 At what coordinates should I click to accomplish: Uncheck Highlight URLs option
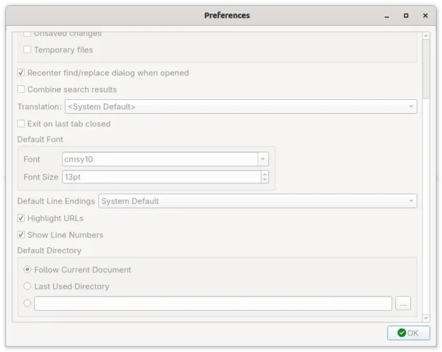pos(21,218)
